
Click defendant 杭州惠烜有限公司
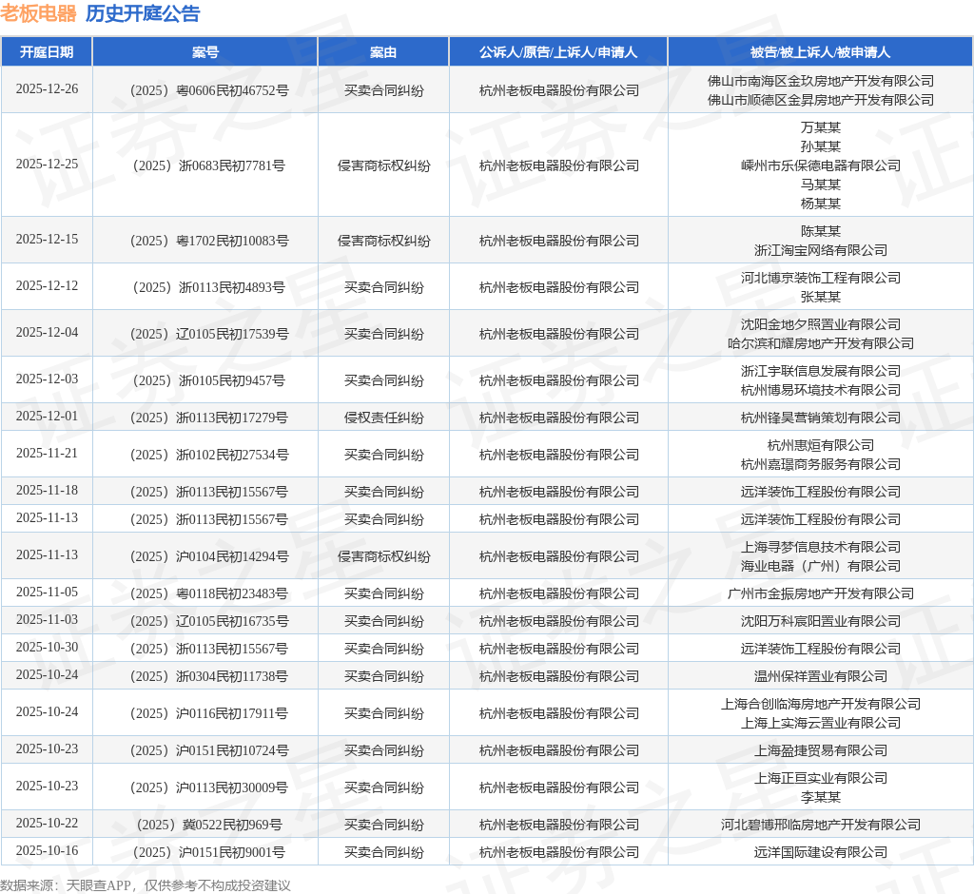pos(821,445)
